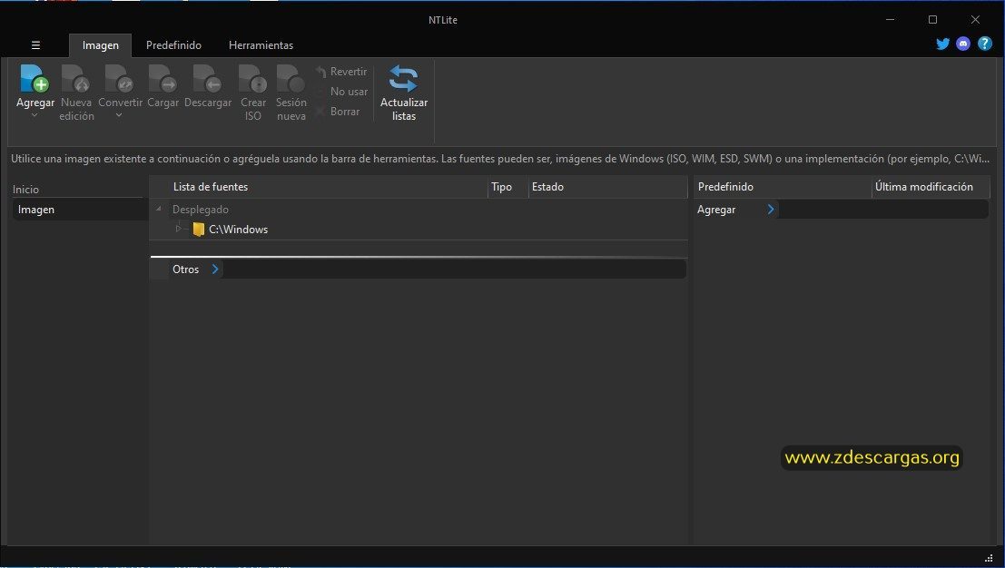The width and height of the screenshot is (1005, 568).
Task: Open the Twitter link icon
Action: (942, 44)
